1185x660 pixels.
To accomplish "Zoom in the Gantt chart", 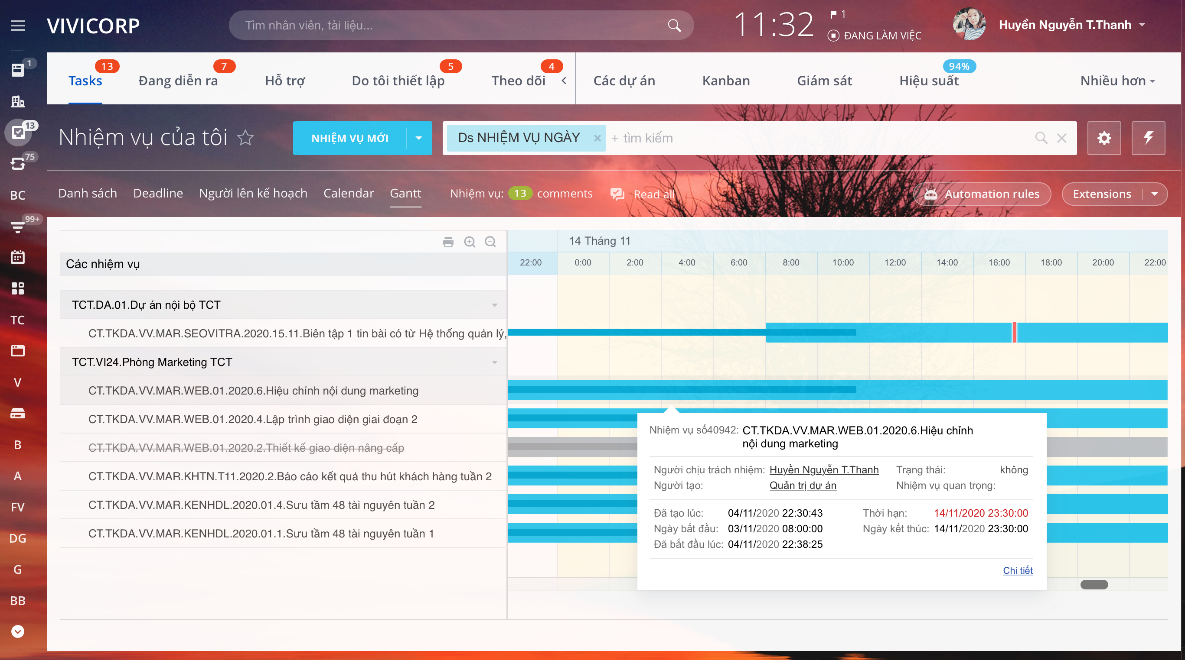I will (x=469, y=242).
